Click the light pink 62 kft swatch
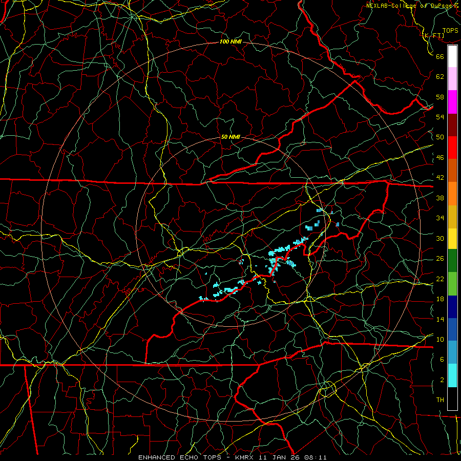 (x=452, y=79)
